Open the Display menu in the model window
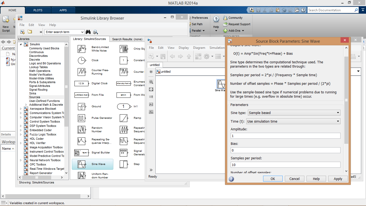Image resolution: width=366 pixels, height=206 pixels. (x=184, y=48)
